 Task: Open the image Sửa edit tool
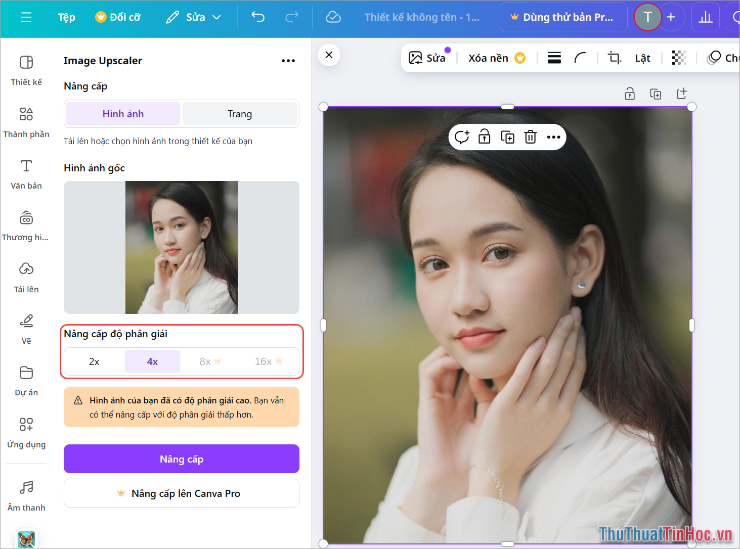(x=427, y=58)
